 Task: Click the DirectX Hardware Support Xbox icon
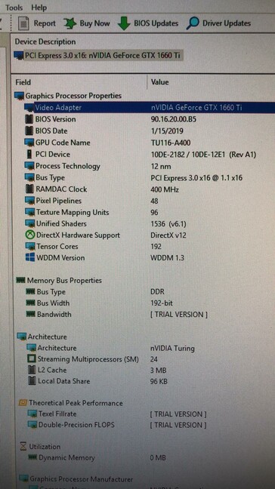click(x=30, y=235)
